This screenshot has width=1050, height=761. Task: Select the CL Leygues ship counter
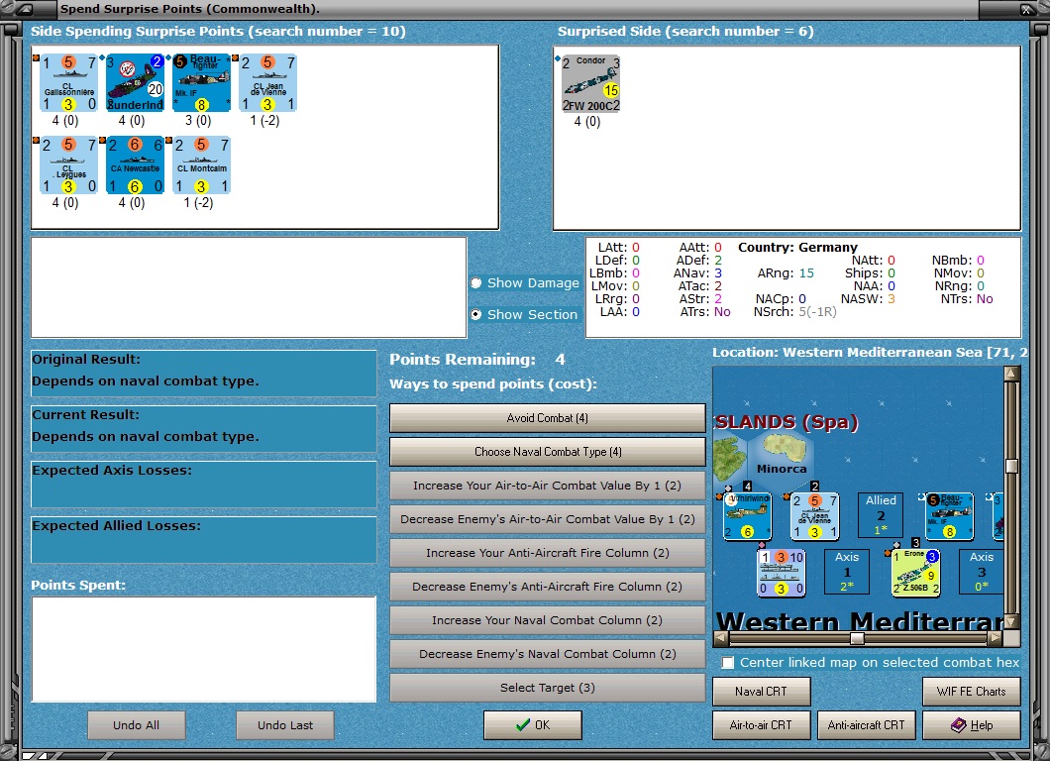pyautogui.click(x=69, y=165)
